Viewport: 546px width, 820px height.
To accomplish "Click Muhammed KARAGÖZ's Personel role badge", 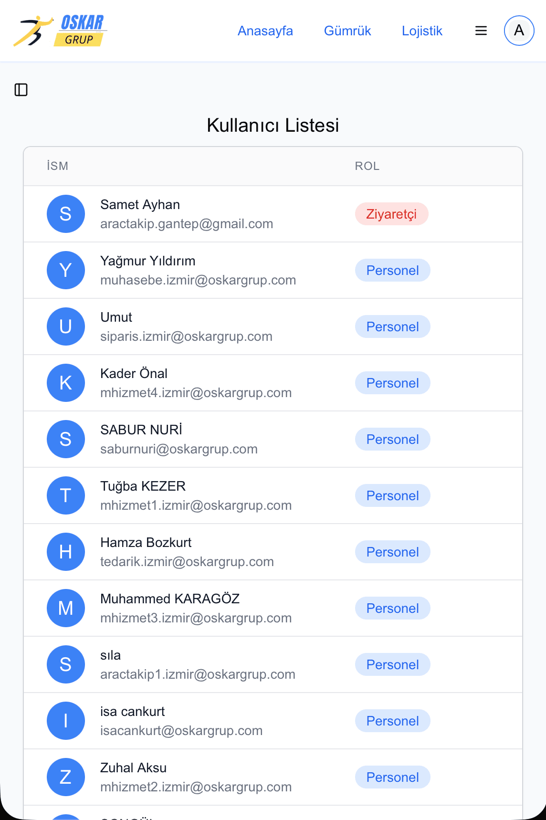I will 392,608.
